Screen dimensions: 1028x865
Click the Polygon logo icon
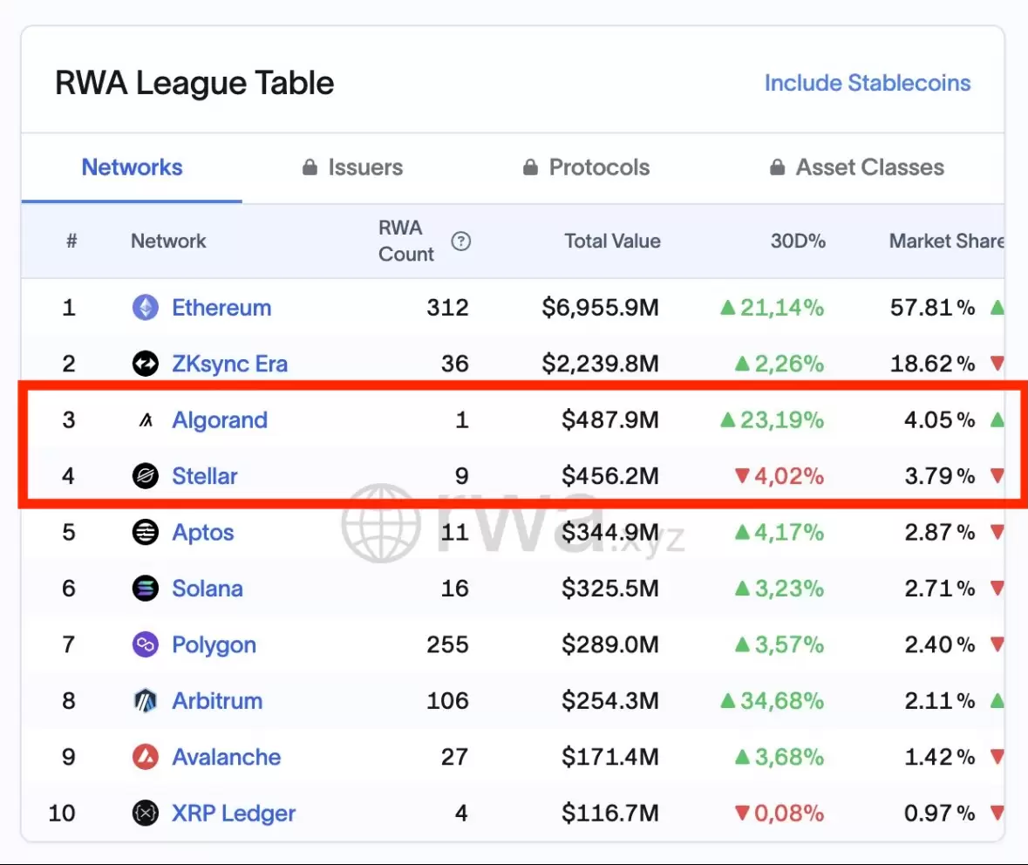pyautogui.click(x=146, y=644)
